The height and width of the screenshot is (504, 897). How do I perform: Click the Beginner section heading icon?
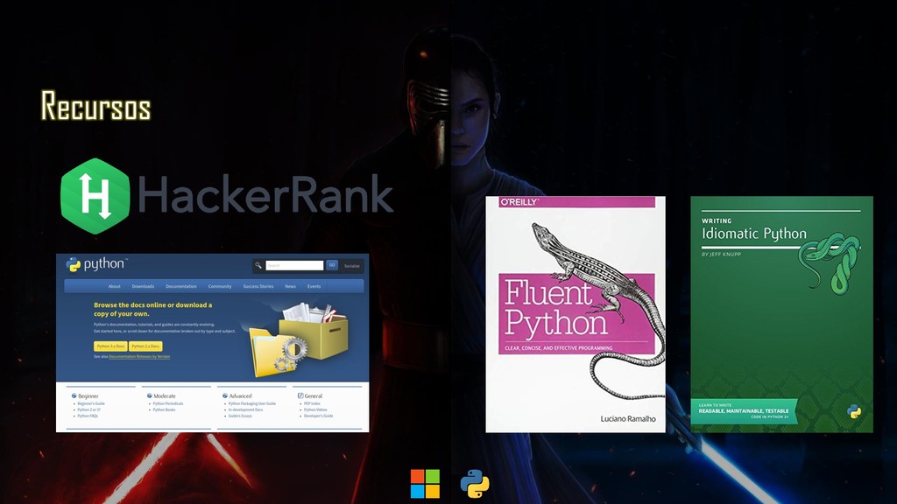74,395
